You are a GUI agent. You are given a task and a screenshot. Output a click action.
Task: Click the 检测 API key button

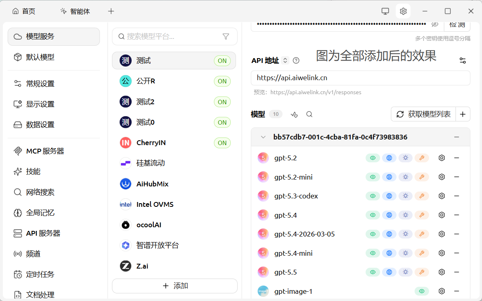[x=457, y=25]
